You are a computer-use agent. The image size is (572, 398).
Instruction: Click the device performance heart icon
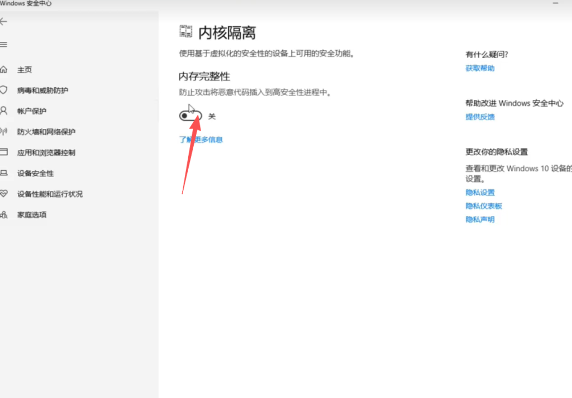[4, 194]
